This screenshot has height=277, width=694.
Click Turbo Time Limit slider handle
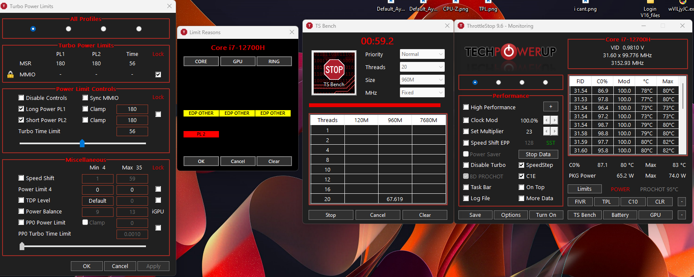point(82,143)
